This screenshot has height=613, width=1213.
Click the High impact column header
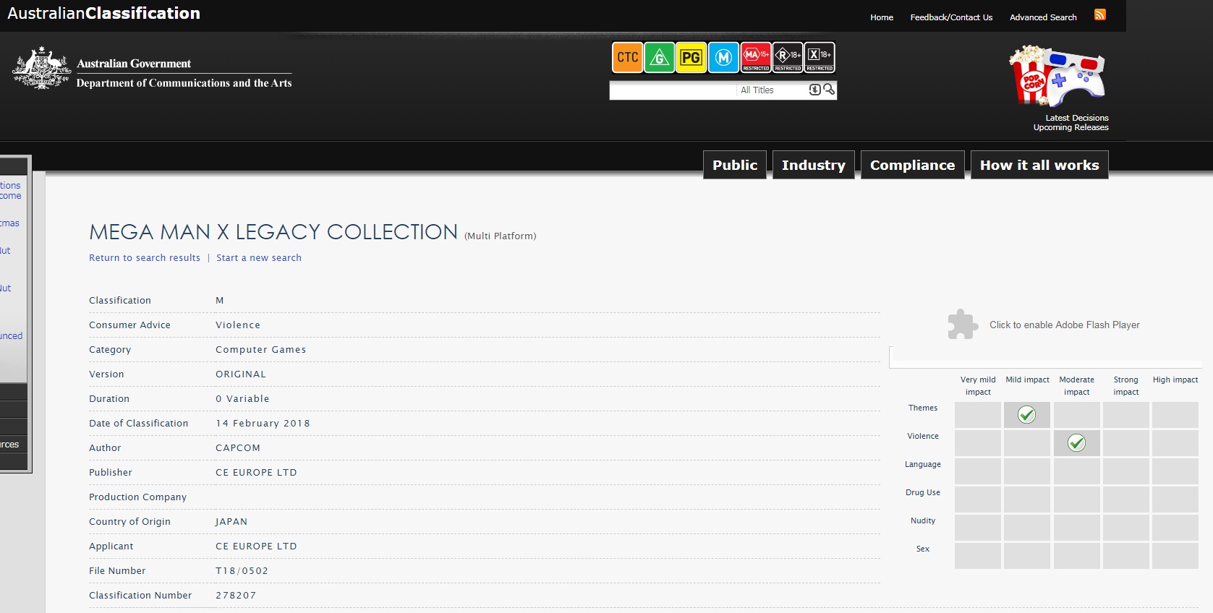1175,380
